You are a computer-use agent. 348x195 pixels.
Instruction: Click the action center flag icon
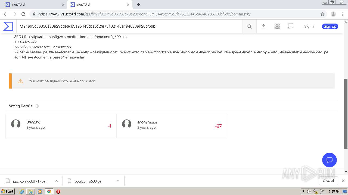322,191
